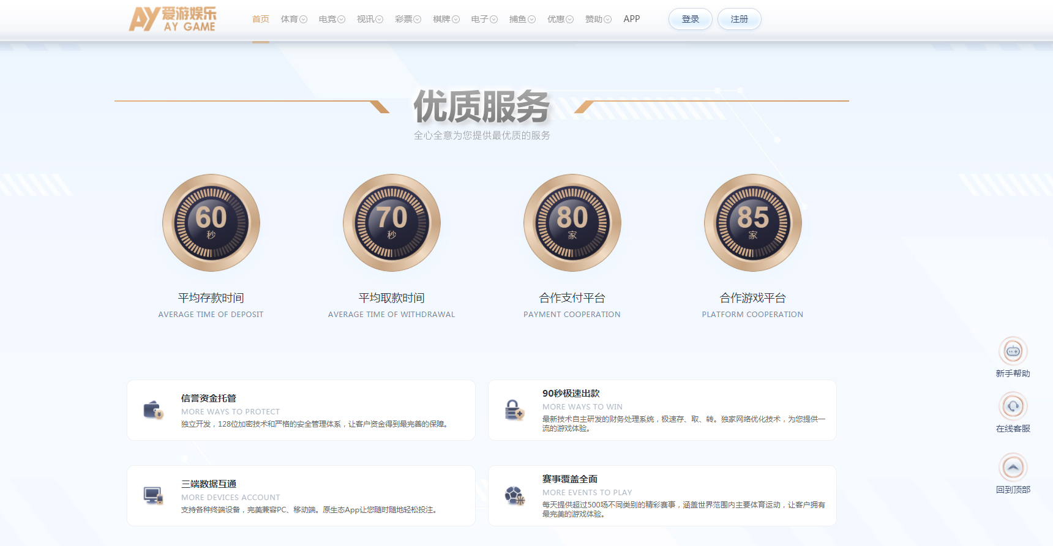Open the APP menu item
The height and width of the screenshot is (546, 1053).
[632, 20]
